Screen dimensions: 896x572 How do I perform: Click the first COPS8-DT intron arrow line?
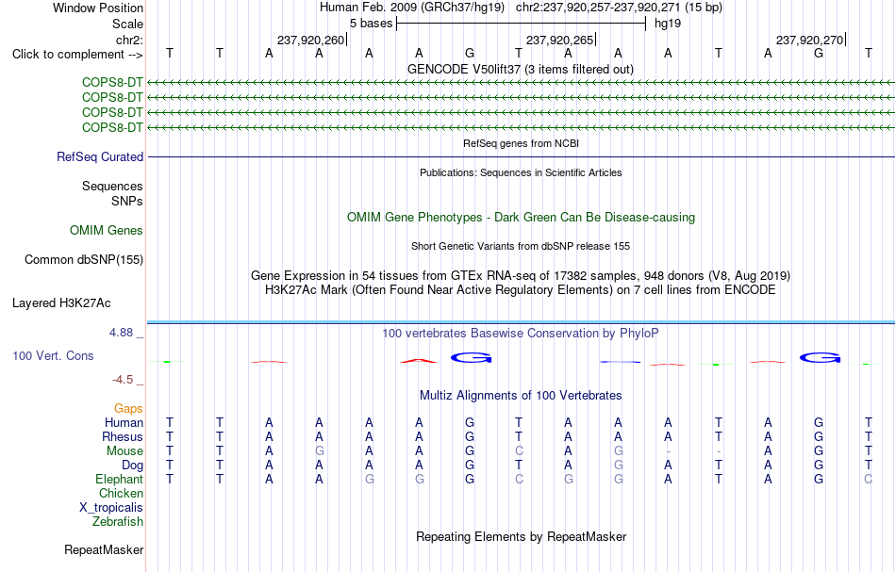click(521, 83)
